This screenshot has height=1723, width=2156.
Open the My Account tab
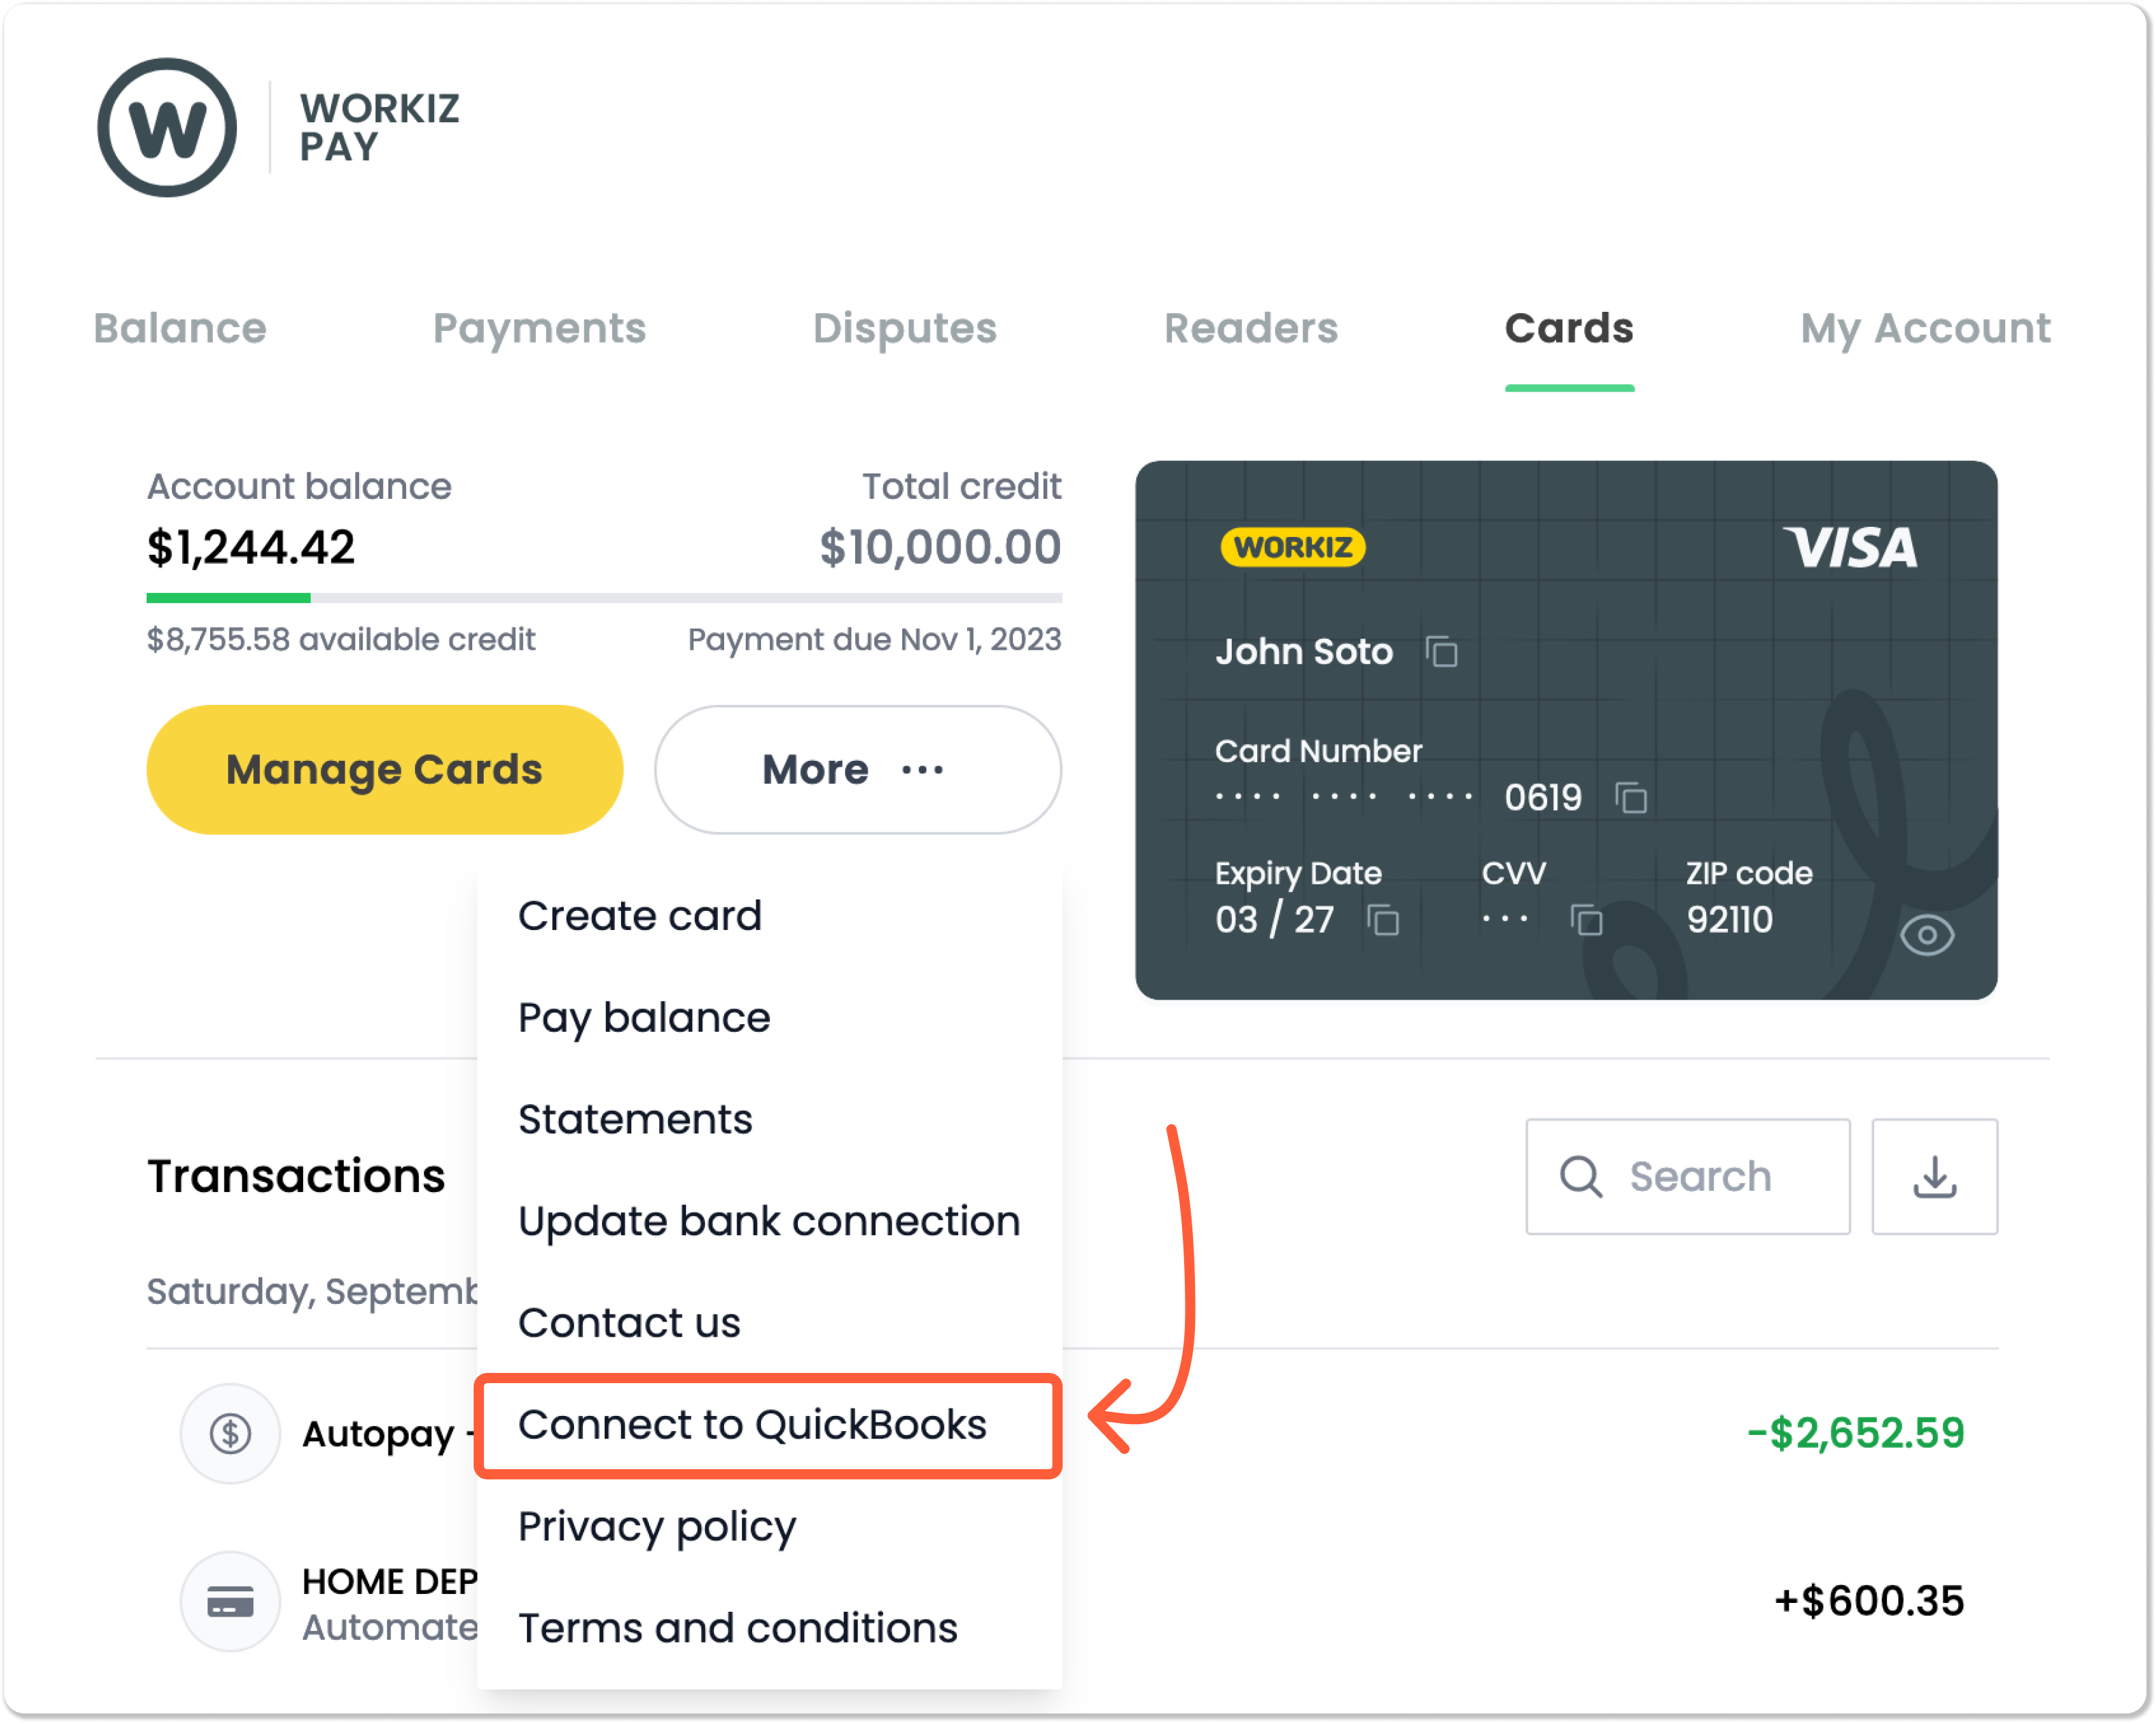[x=1925, y=329]
